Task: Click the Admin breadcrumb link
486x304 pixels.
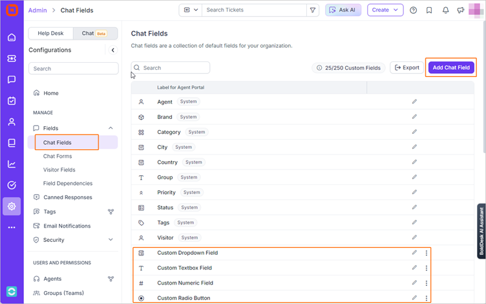Action: [37, 10]
